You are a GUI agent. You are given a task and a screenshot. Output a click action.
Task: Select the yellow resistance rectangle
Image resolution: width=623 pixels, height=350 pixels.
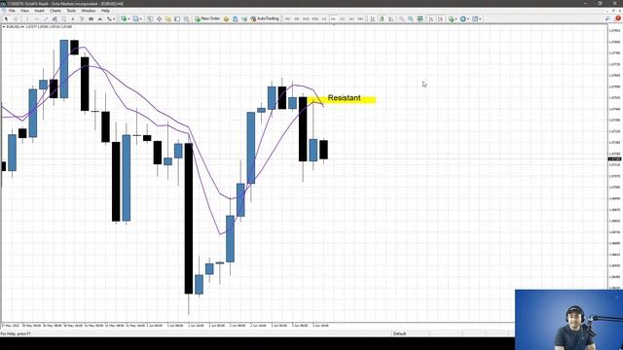point(342,100)
